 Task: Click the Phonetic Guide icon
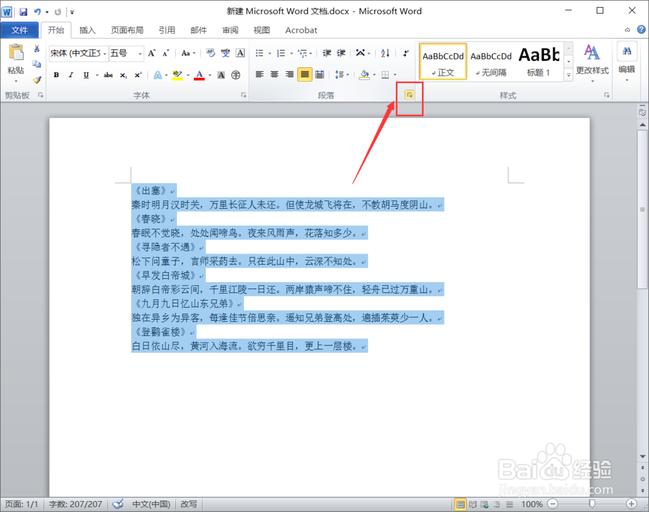[x=225, y=53]
